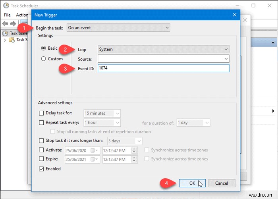Open the 15 minutes delay dropdown
The height and width of the screenshot is (199, 278).
(x=102, y=113)
